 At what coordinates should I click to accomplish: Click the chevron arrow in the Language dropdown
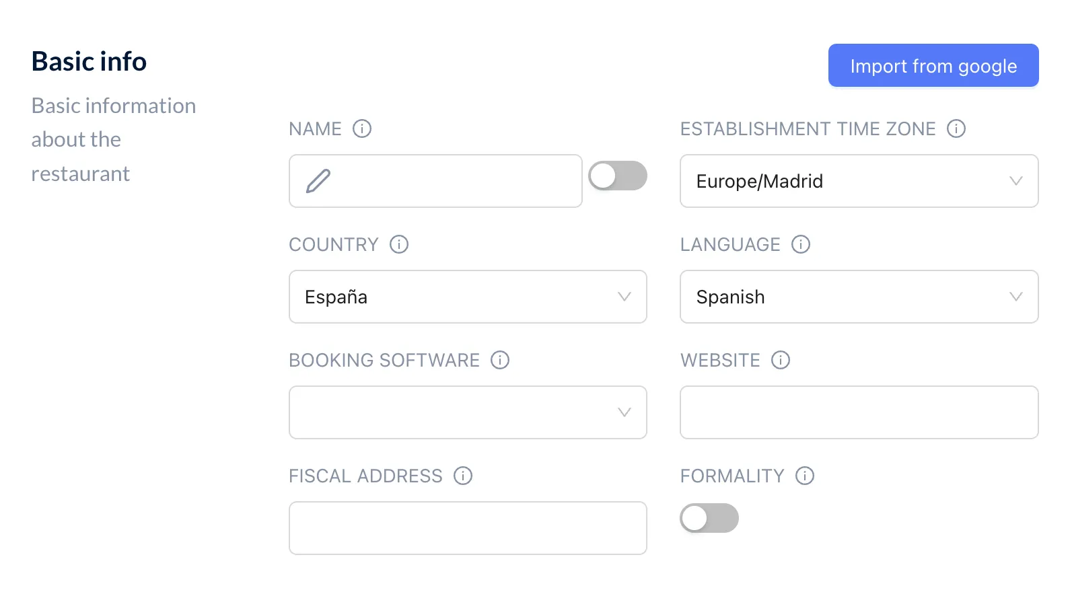tap(1016, 297)
